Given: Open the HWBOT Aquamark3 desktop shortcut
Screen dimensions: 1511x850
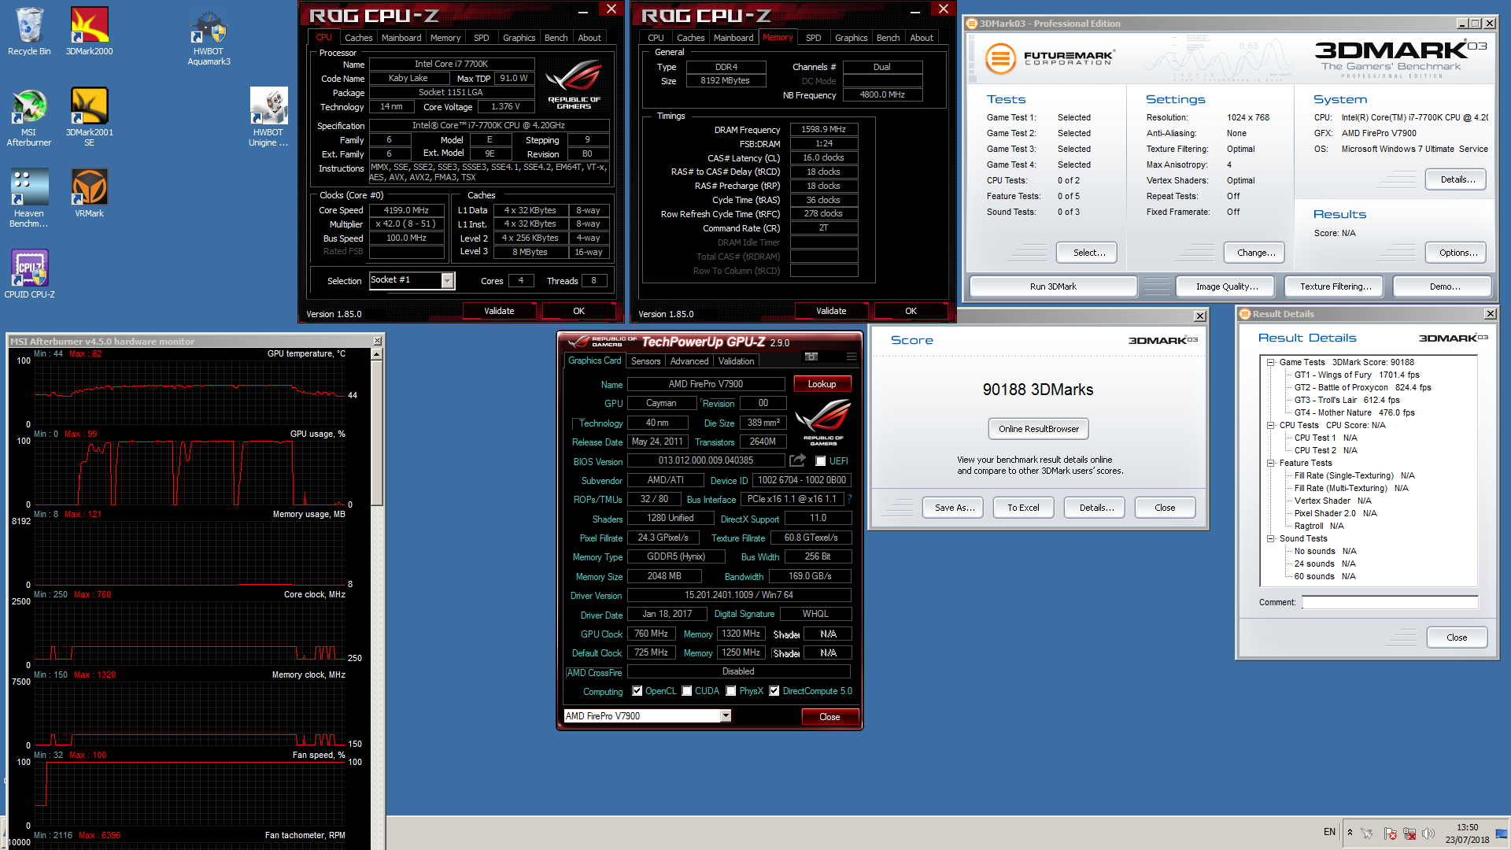Looking at the screenshot, I should (209, 38).
